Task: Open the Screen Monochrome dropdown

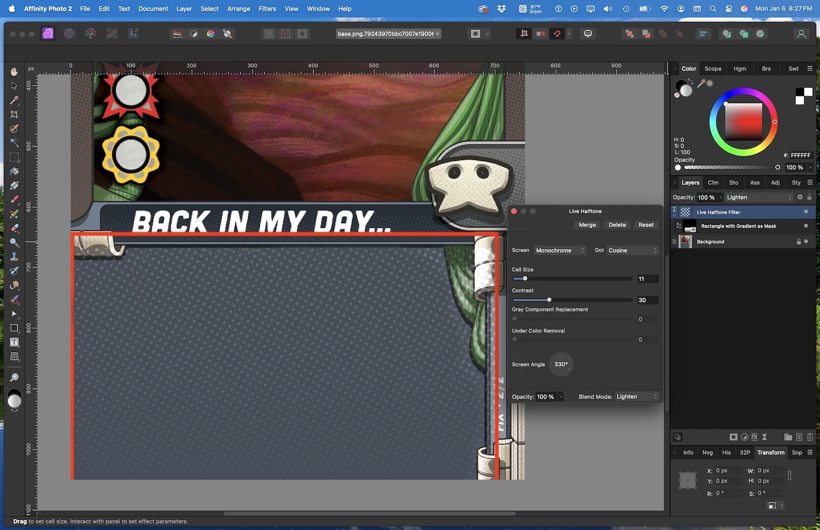Action: pyautogui.click(x=560, y=251)
